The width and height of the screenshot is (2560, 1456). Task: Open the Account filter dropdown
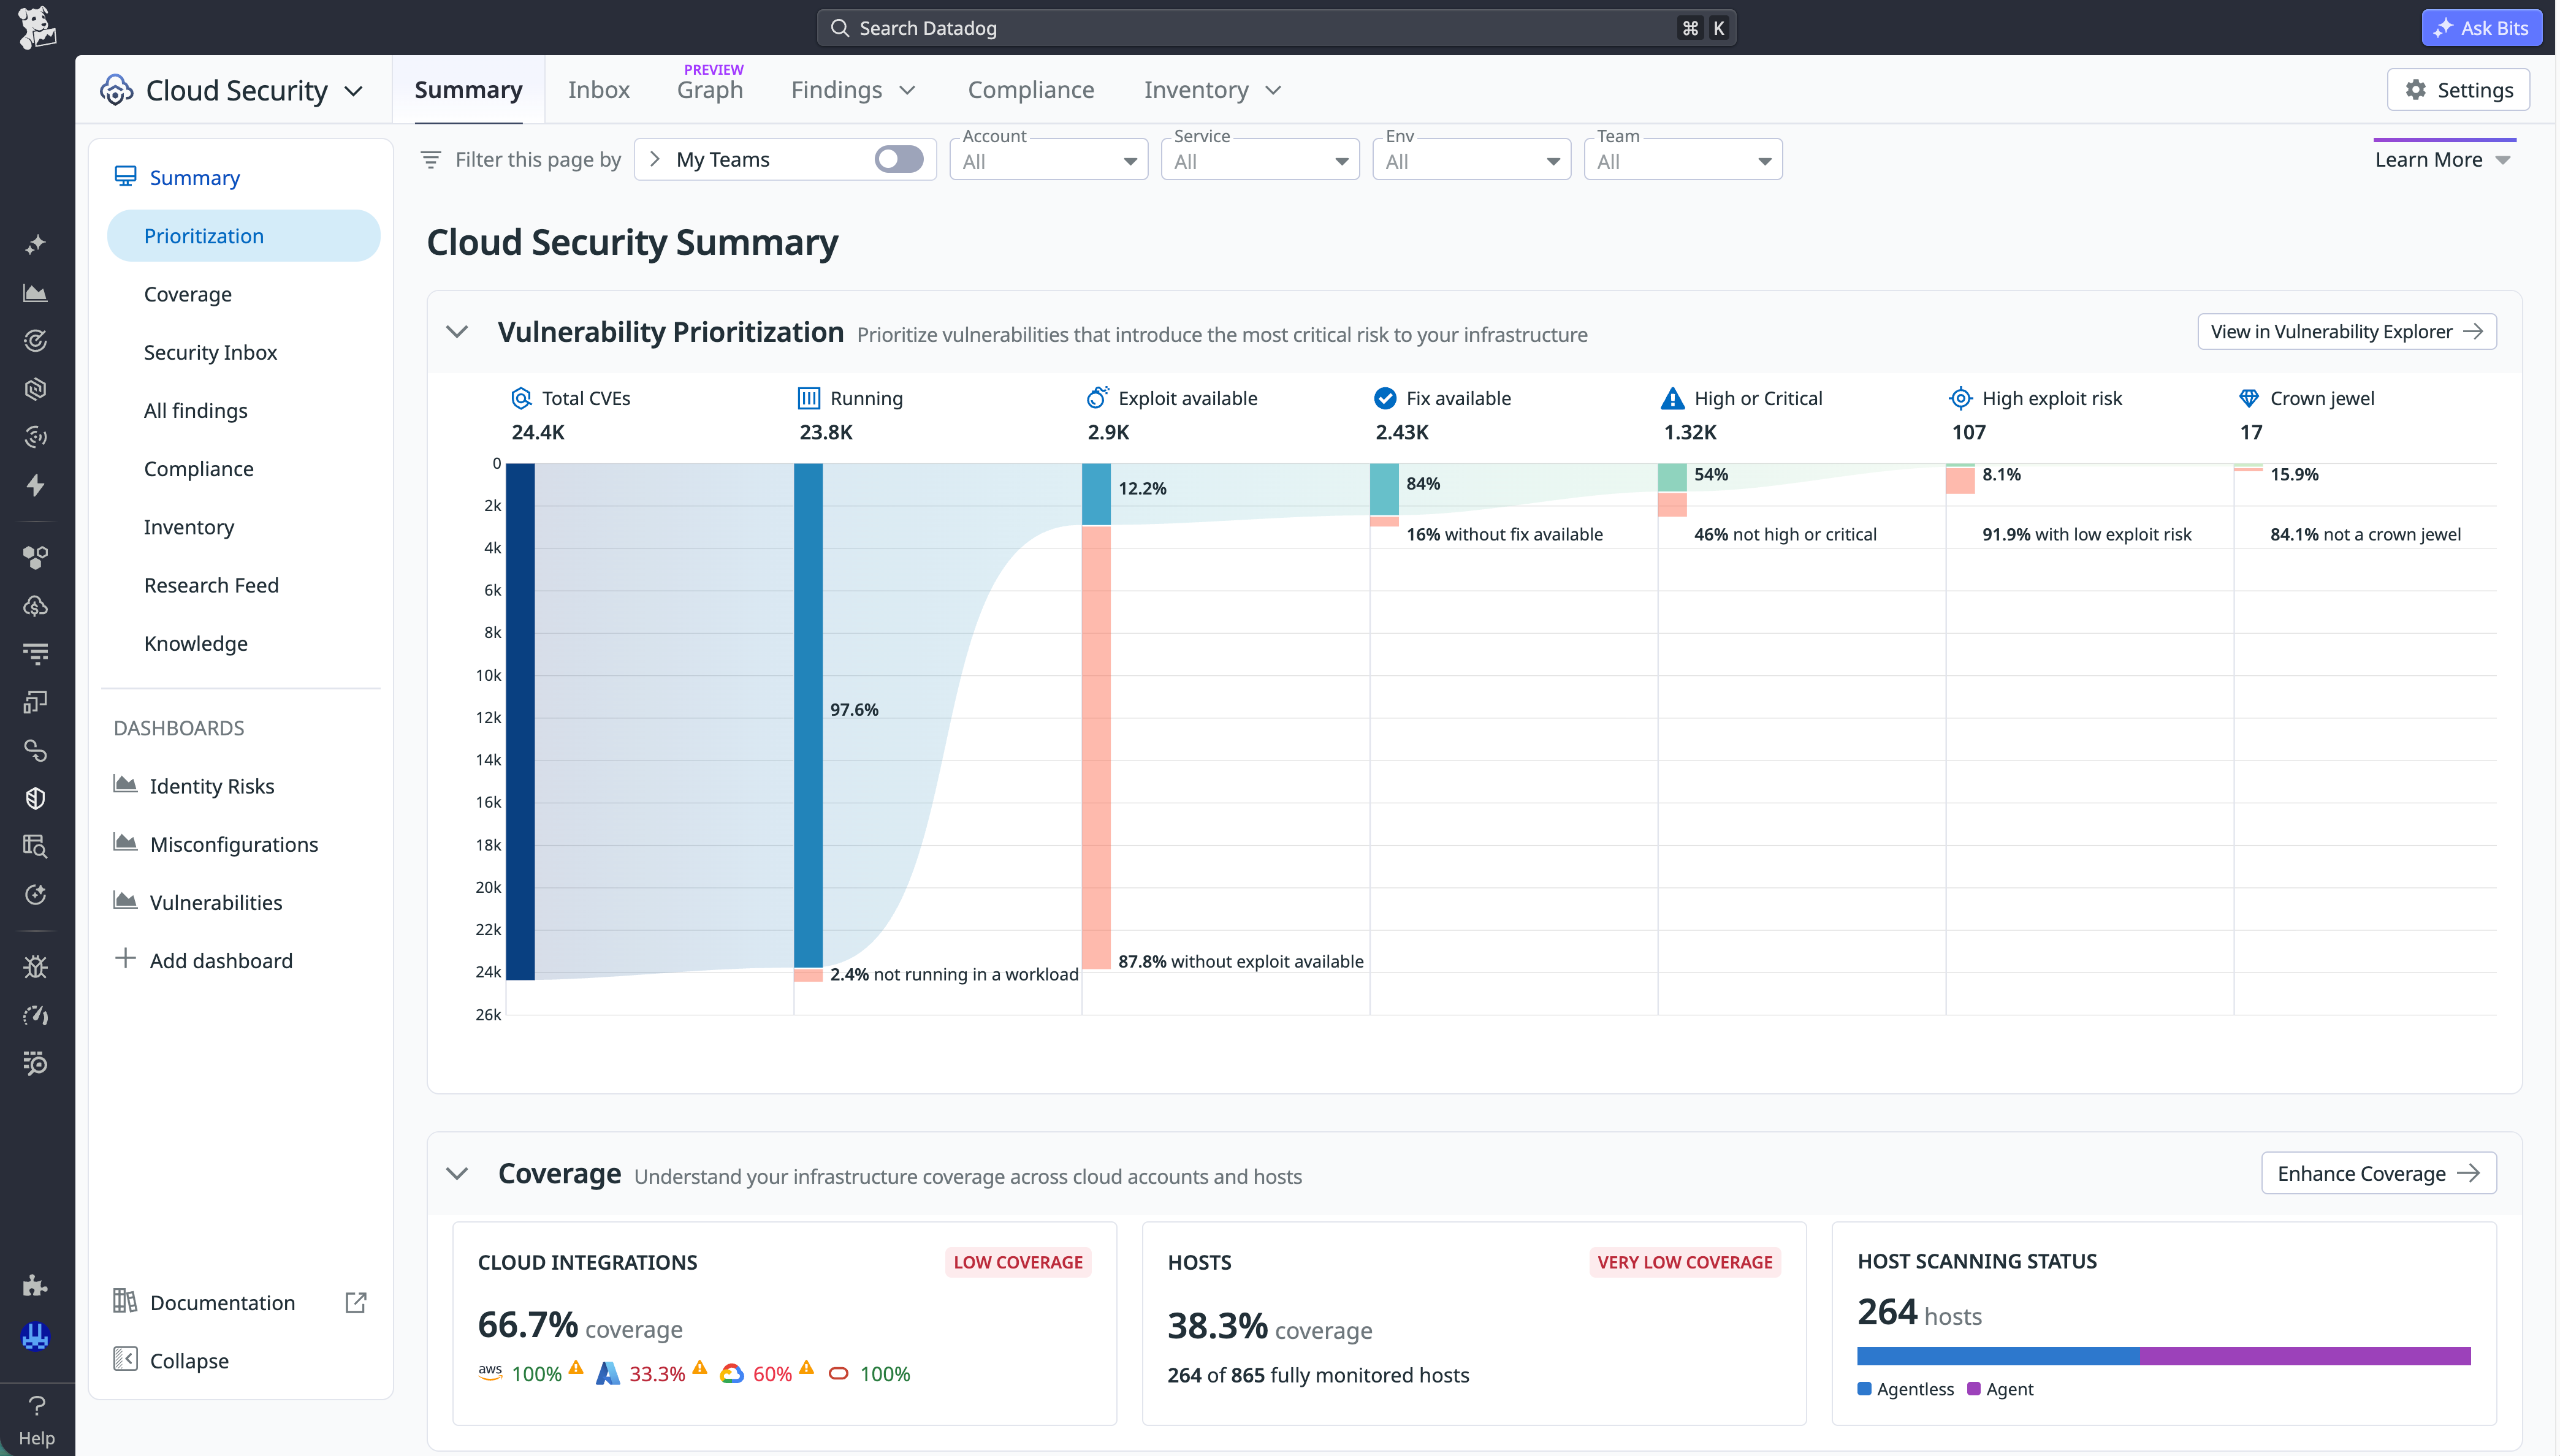(1048, 160)
